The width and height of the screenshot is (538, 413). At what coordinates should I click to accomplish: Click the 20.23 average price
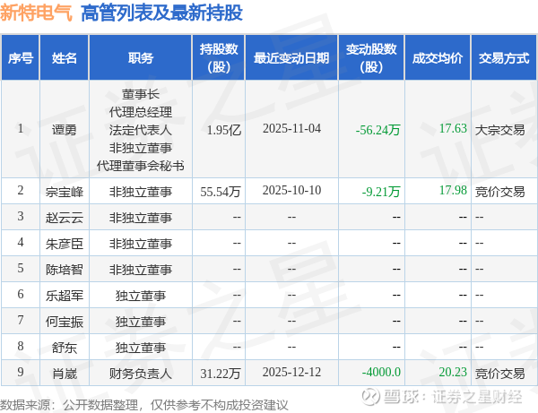pyautogui.click(x=453, y=372)
